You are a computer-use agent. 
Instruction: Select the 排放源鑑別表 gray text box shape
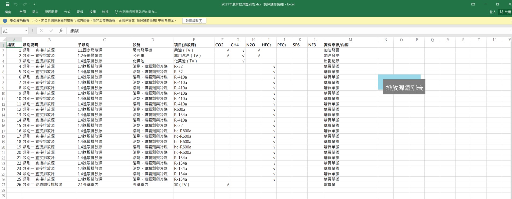(x=404, y=87)
